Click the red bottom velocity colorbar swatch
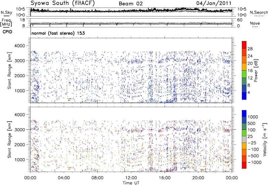268x185 pixels. pyautogui.click(x=244, y=165)
